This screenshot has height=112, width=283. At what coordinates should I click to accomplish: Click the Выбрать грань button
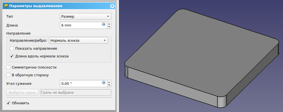[x=22, y=93]
